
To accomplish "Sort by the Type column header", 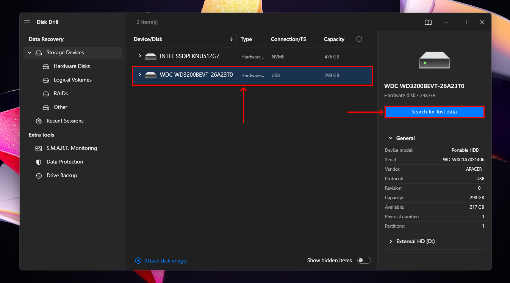I will pos(246,39).
